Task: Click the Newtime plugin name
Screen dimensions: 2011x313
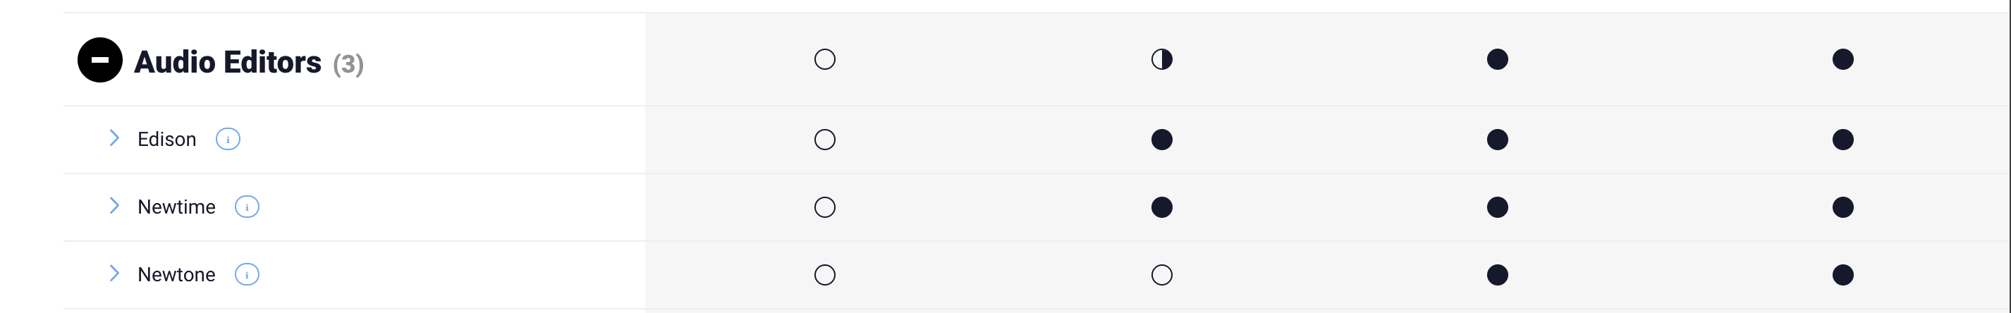Action: click(176, 207)
